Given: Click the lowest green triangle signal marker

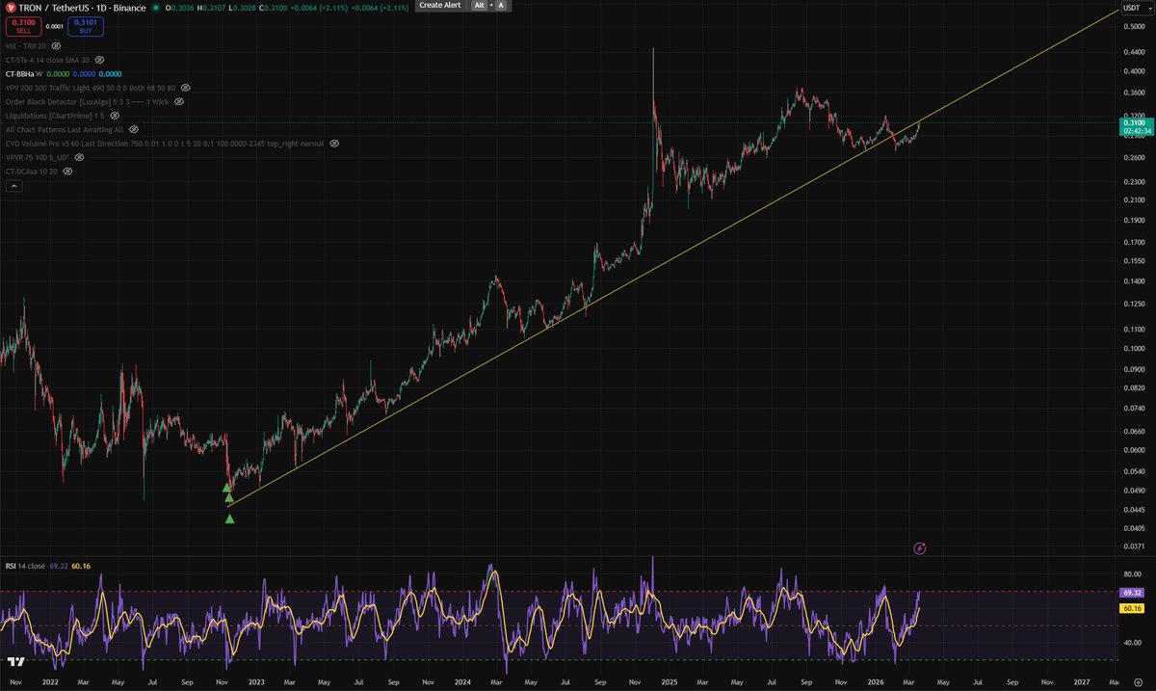Looking at the screenshot, I should pos(230,518).
